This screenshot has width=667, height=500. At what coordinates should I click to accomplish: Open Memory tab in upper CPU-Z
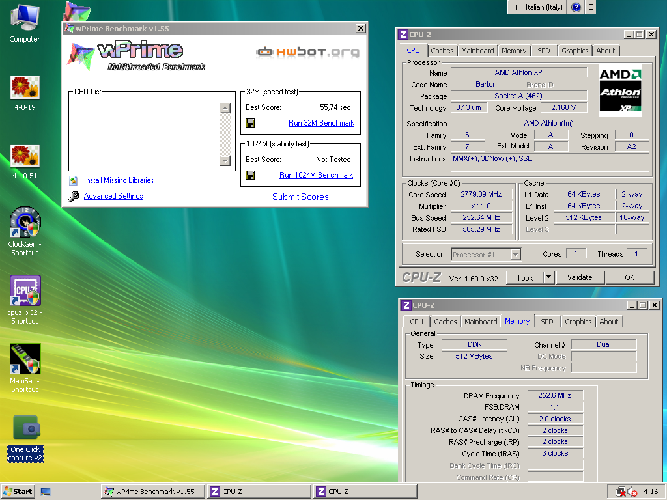point(514,51)
